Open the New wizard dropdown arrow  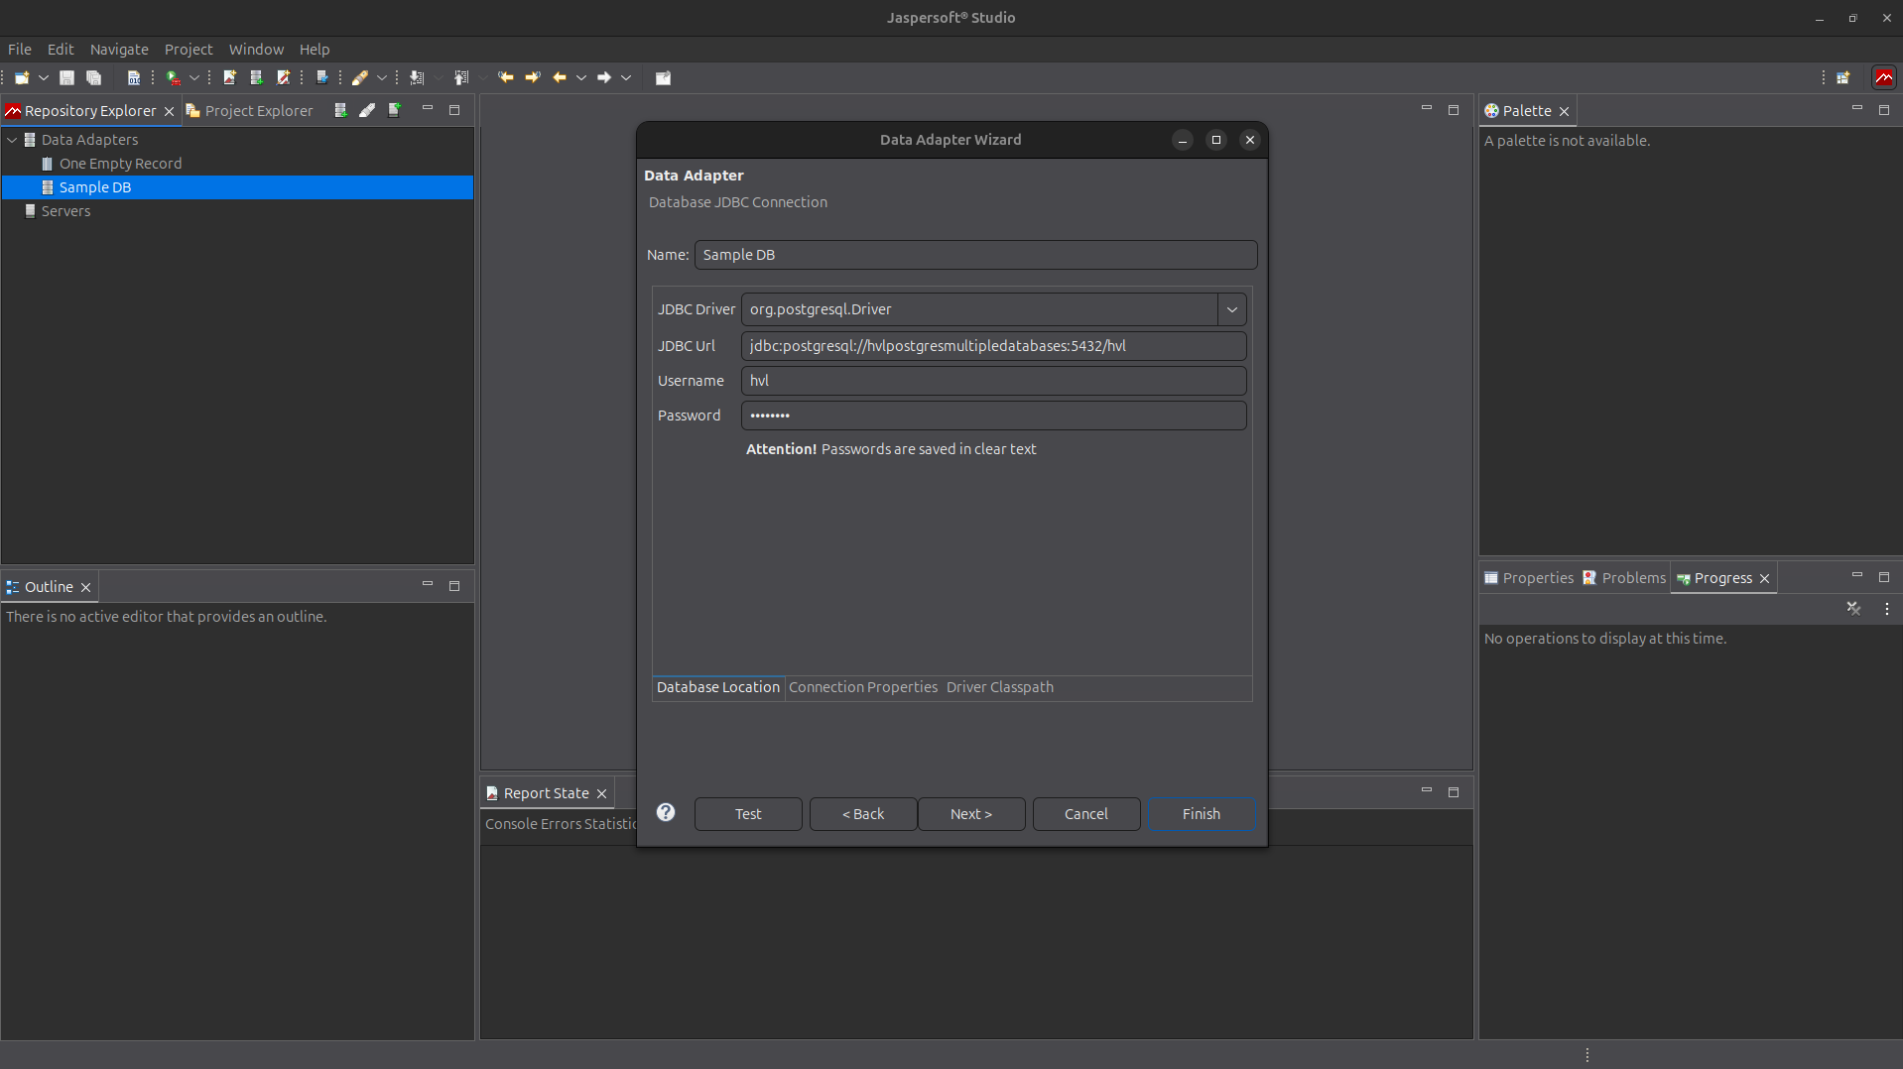pos(44,77)
